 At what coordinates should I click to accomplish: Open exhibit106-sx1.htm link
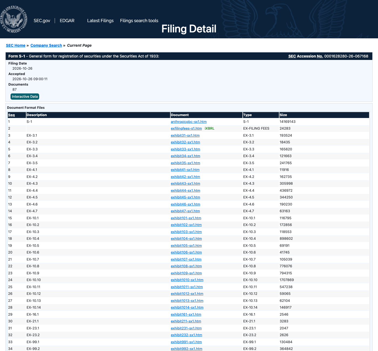(186, 252)
